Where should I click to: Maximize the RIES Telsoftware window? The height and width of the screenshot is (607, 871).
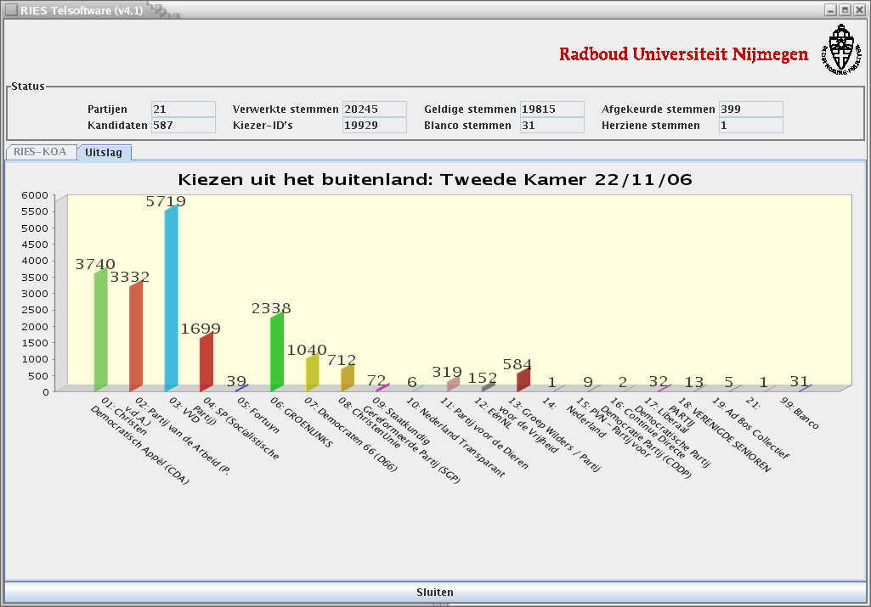click(x=845, y=9)
